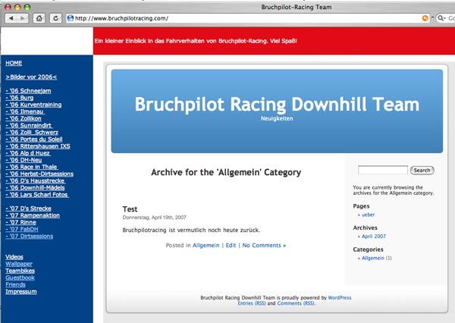Open the Comments (RSS) footer link
Viewport: 455px width, 323px height.
(x=296, y=303)
